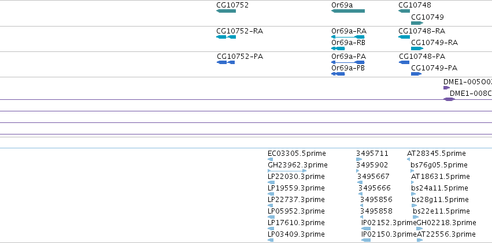
Task: Select the DME1-008C purple feature glyph
Action: click(x=449, y=99)
